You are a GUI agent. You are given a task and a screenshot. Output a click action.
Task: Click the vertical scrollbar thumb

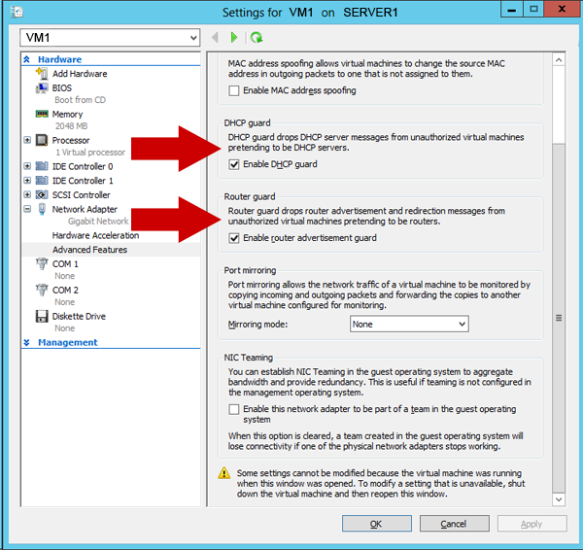coord(559,317)
